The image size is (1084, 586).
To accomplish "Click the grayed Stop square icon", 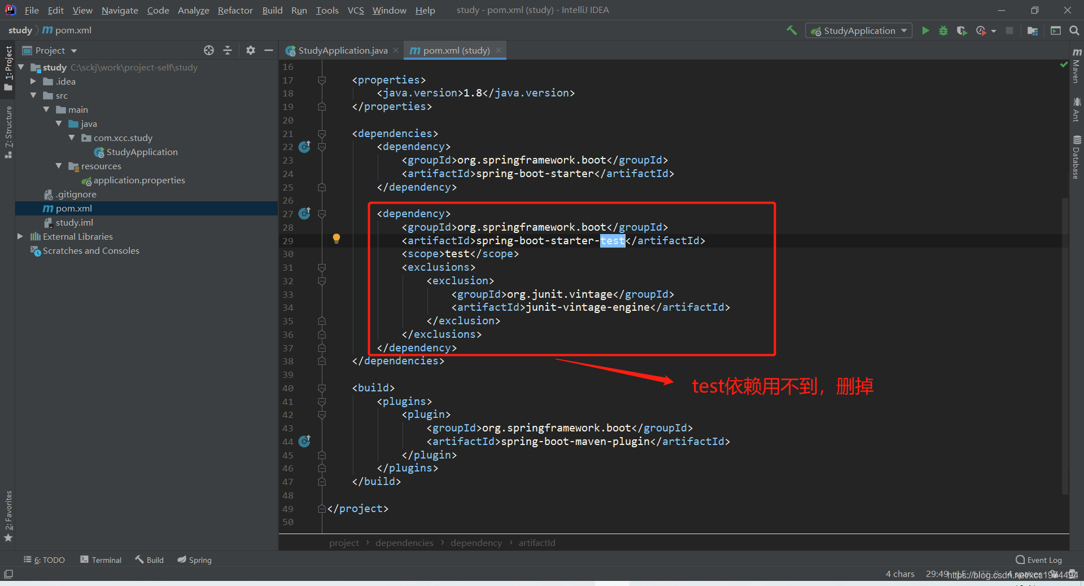I will point(1009,30).
